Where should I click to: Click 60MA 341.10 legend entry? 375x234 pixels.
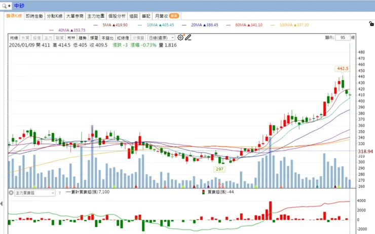pos(244,25)
